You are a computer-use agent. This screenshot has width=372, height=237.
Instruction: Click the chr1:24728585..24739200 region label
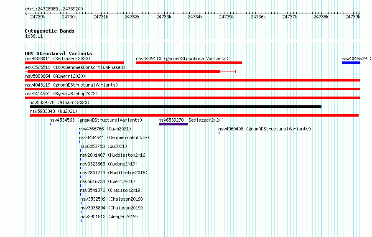pos(54,9)
